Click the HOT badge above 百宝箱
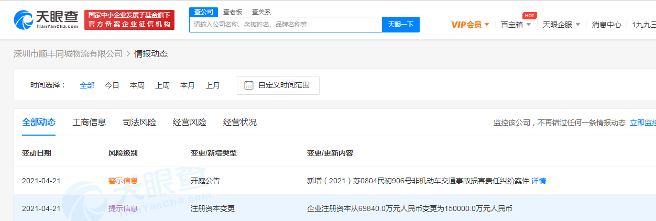This screenshot has width=656, height=221. [x=529, y=16]
